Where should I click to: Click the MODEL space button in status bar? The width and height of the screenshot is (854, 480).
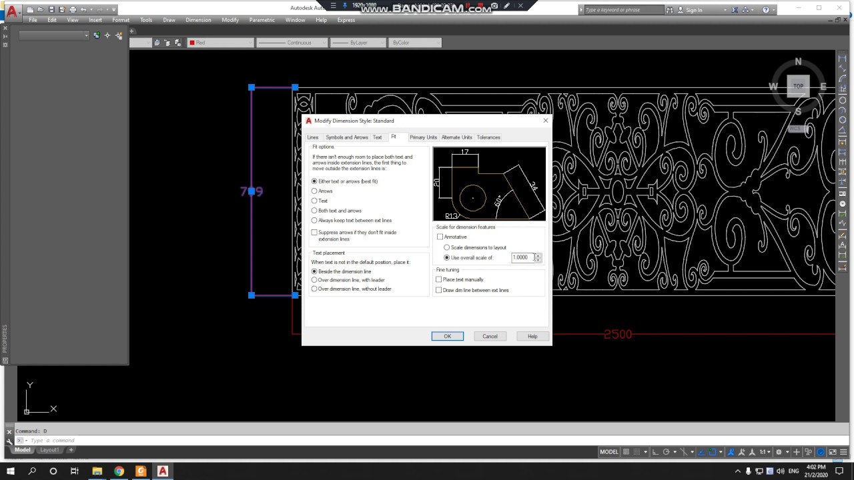[x=609, y=452]
